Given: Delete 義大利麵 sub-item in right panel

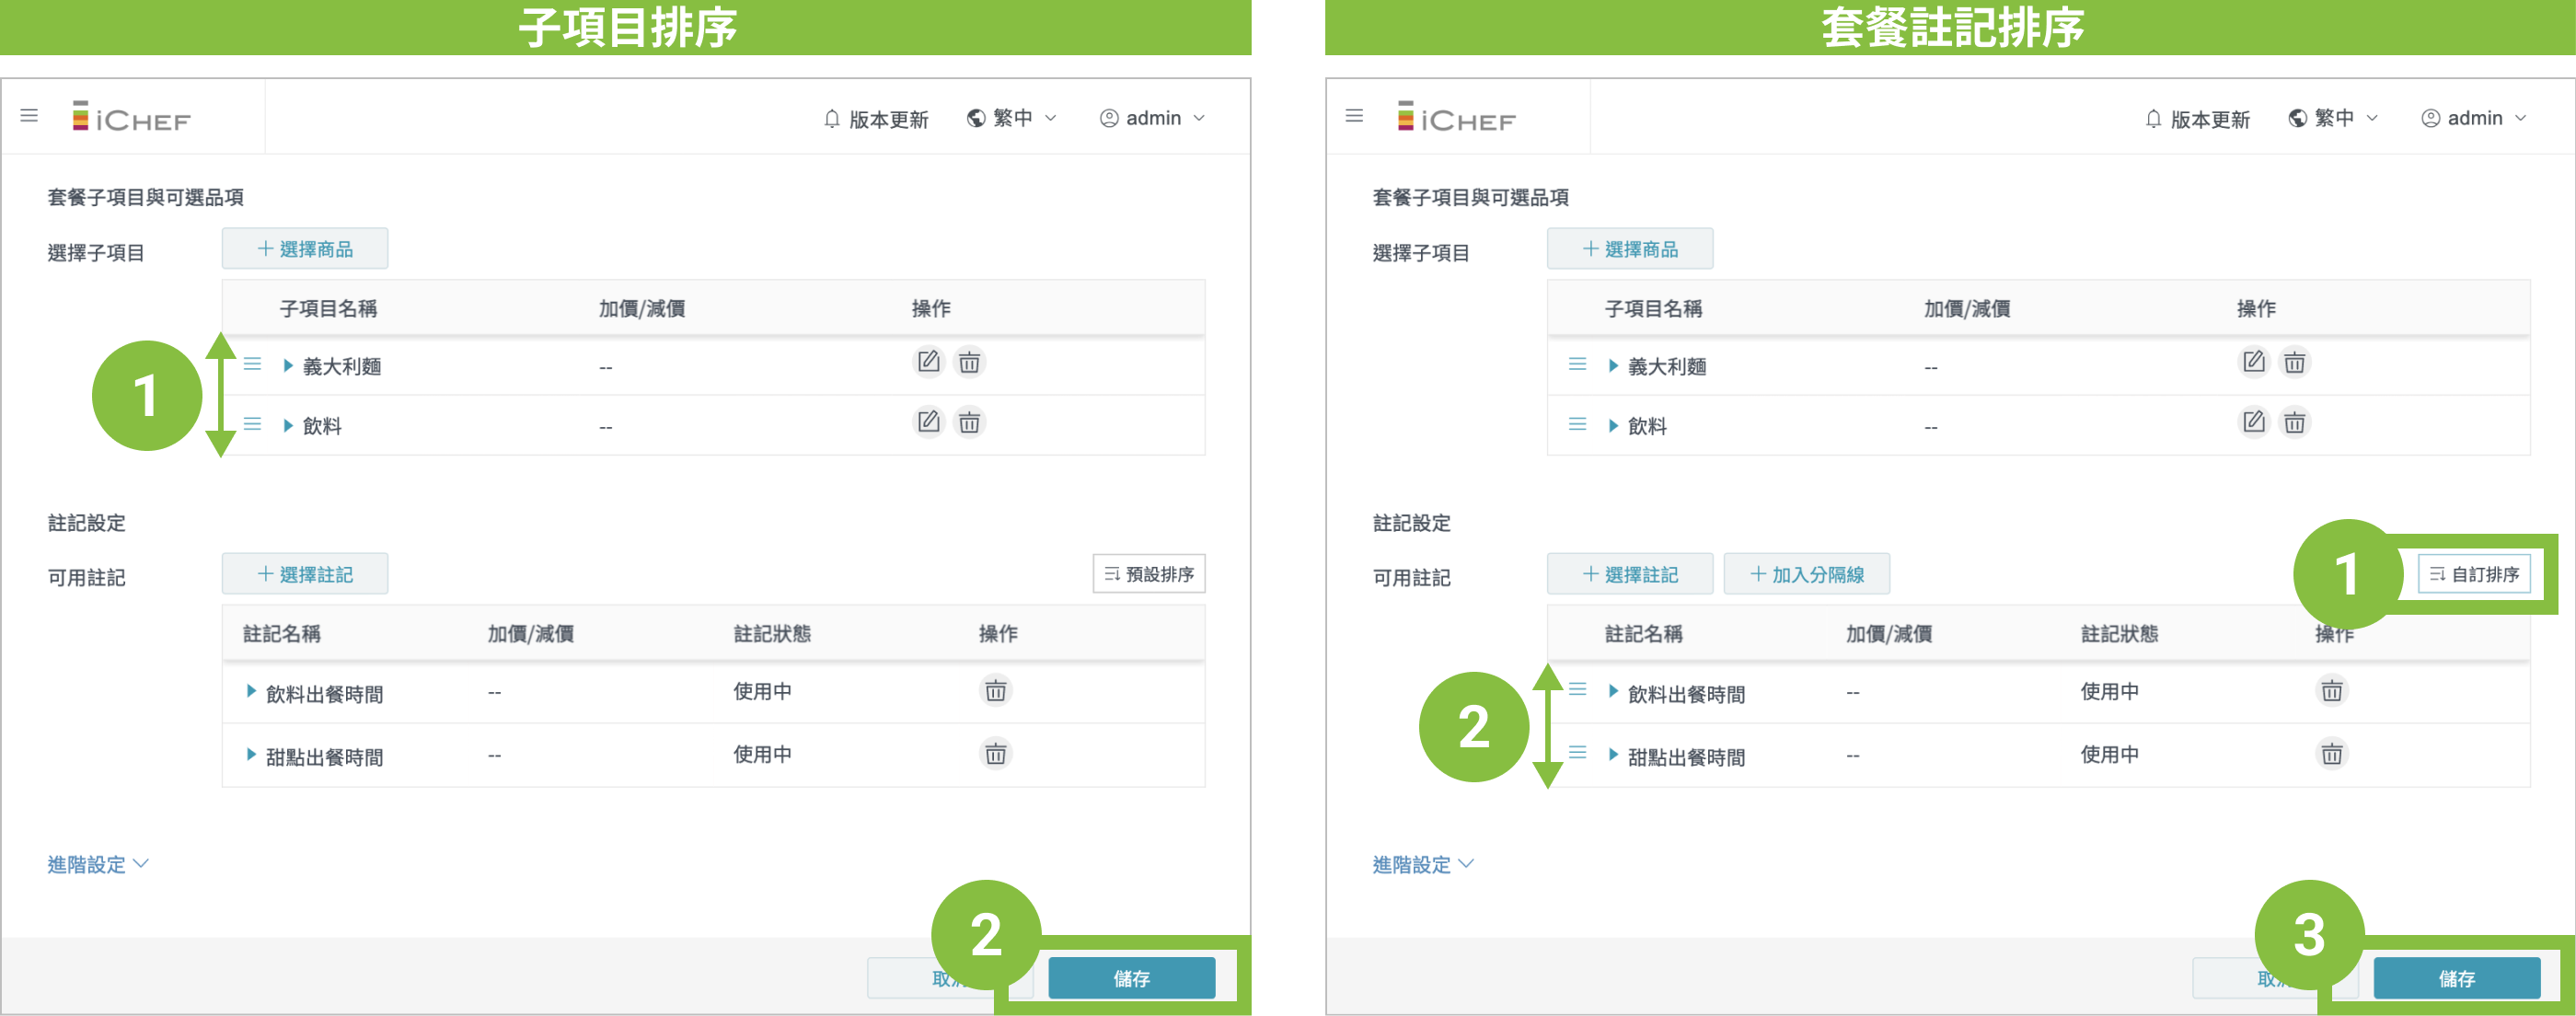Looking at the screenshot, I should (2294, 362).
